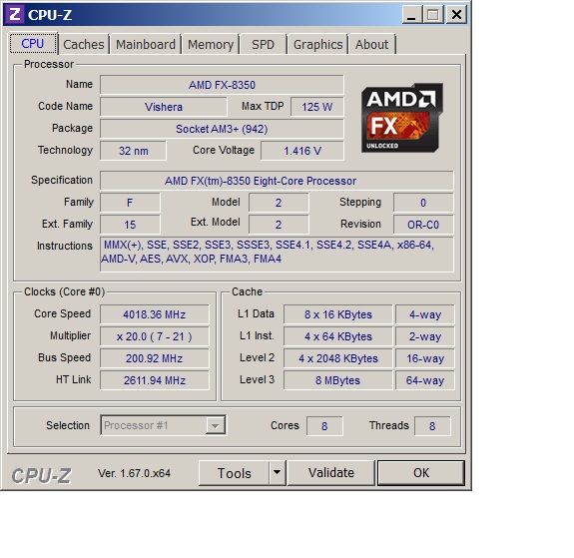Viewport: 574px width, 558px height.
Task: Select the CPU tab
Action: pos(33,44)
